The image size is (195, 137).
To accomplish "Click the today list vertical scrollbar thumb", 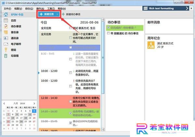I will click(x=103, y=57).
